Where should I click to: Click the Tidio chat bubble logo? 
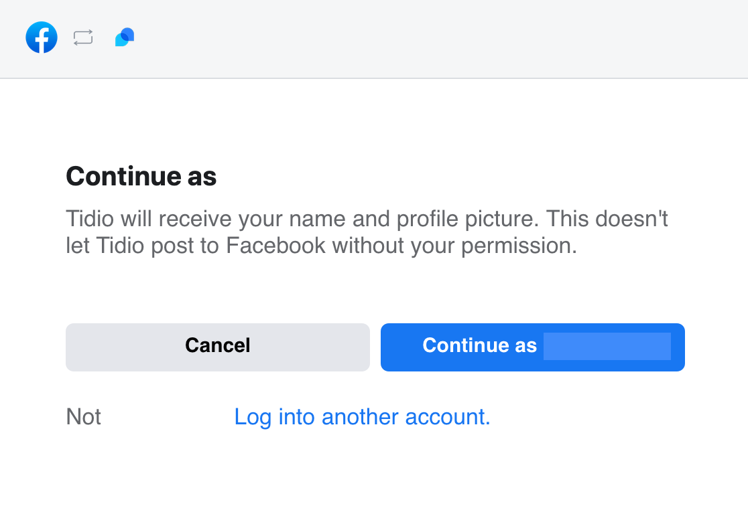pos(125,37)
